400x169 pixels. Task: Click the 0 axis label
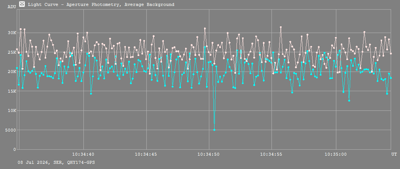15,149
